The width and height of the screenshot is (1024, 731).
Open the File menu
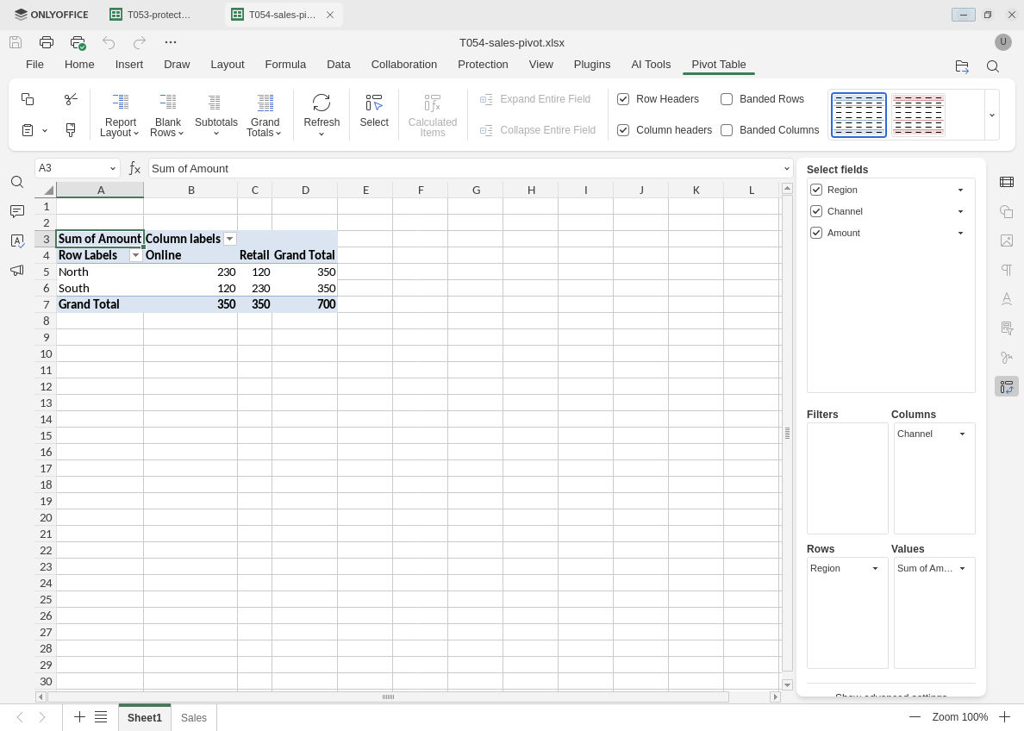click(x=34, y=64)
